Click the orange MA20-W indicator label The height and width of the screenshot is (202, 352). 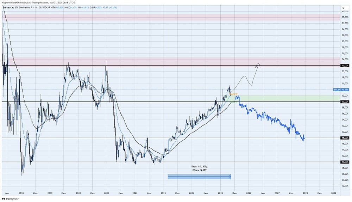click(234, 94)
